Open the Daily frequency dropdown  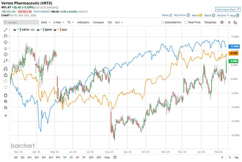[x=45, y=22]
